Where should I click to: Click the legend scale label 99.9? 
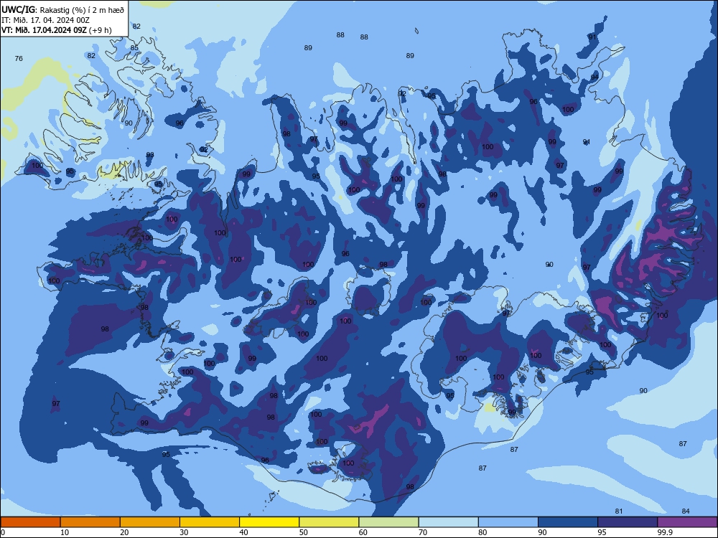665,532
